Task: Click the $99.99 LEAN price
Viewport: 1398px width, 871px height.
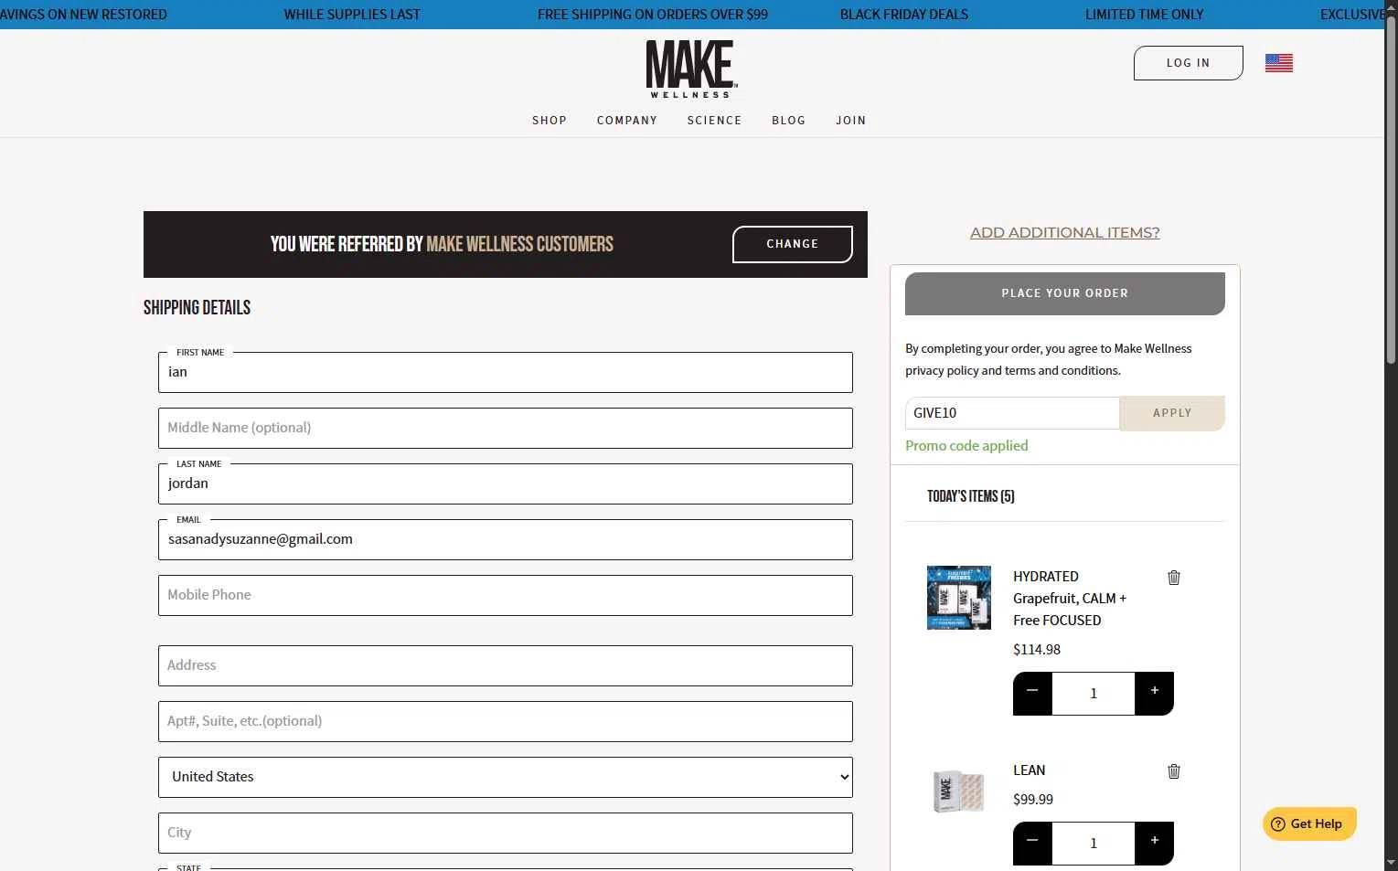Action: (1033, 800)
